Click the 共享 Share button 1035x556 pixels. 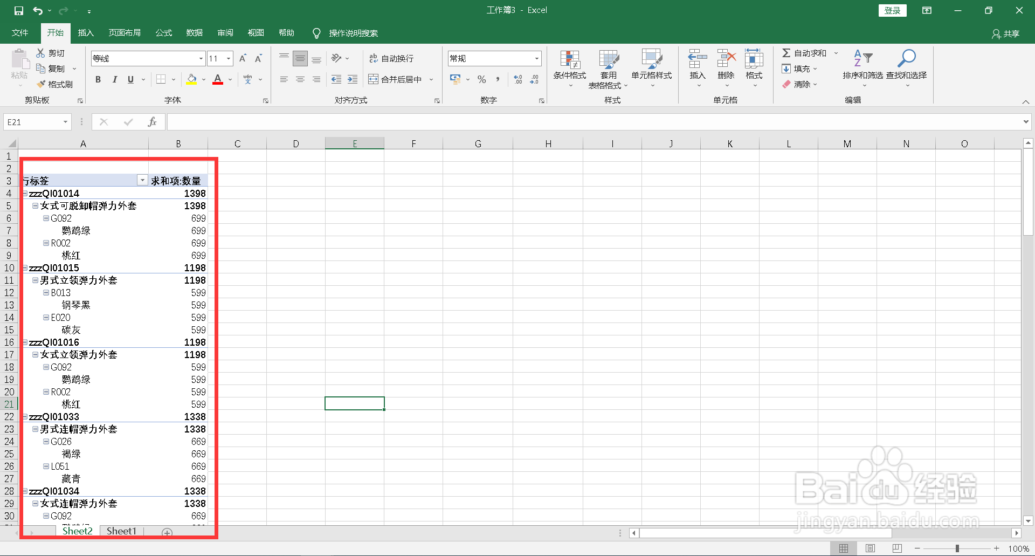coord(1006,33)
